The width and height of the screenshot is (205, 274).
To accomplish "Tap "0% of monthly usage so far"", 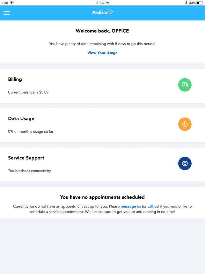I will click(x=31, y=132).
